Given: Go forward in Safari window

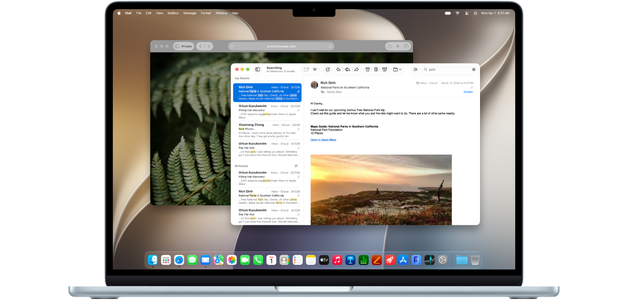Looking at the screenshot, I should [x=209, y=46].
